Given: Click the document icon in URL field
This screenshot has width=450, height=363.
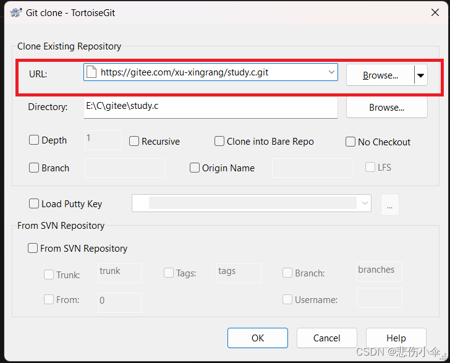Looking at the screenshot, I should 91,72.
